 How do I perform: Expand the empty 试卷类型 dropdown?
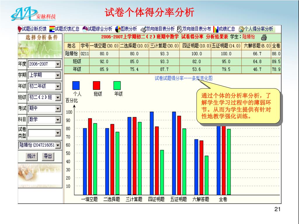coord(58,133)
